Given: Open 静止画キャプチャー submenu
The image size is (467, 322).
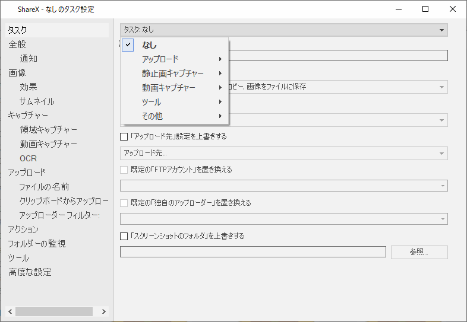Looking at the screenshot, I should (175, 73).
